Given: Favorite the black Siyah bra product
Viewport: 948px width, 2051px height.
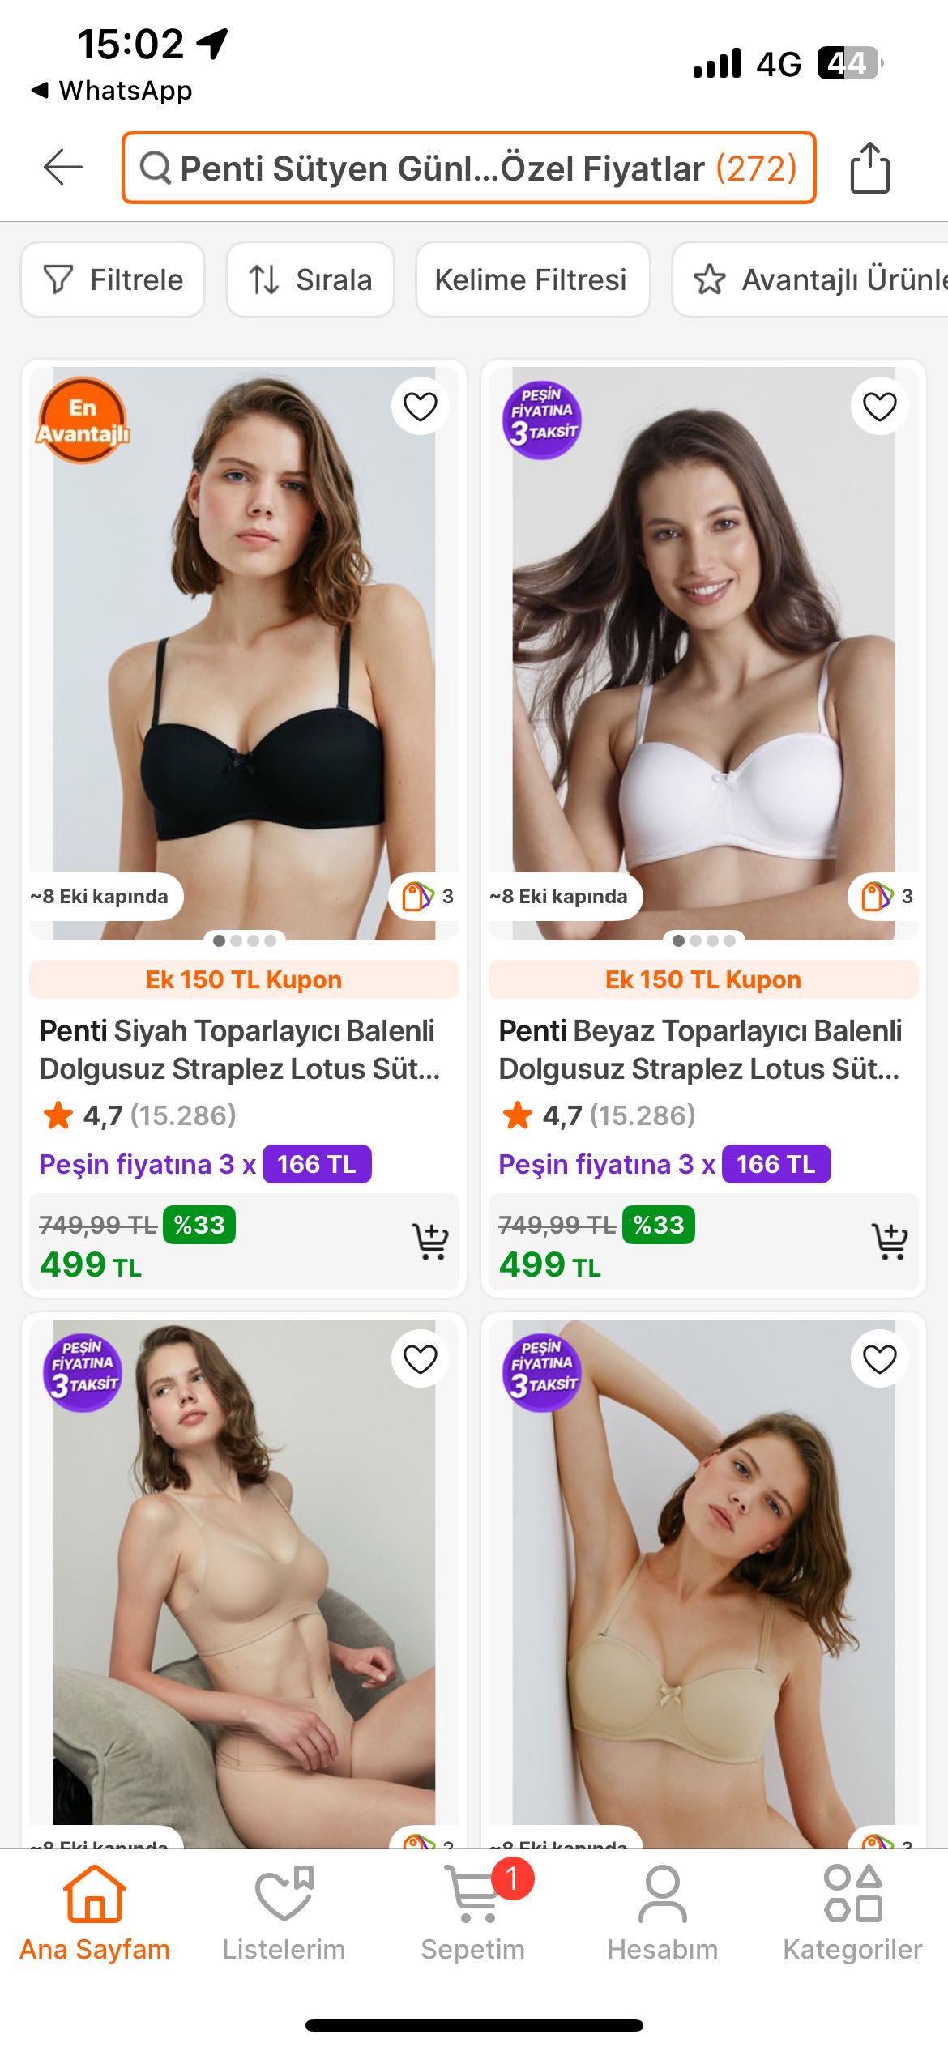Looking at the screenshot, I should click(x=420, y=406).
